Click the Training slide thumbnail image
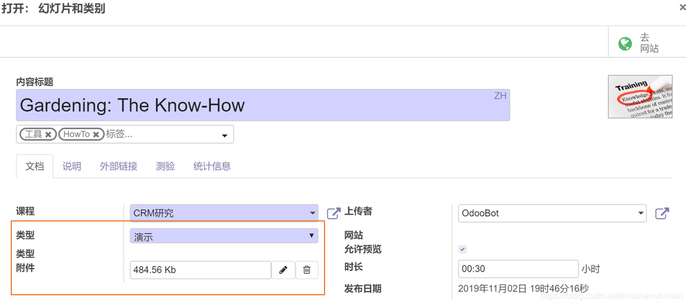 pos(640,96)
